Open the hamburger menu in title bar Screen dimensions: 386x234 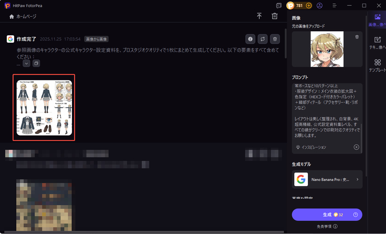tap(334, 5)
